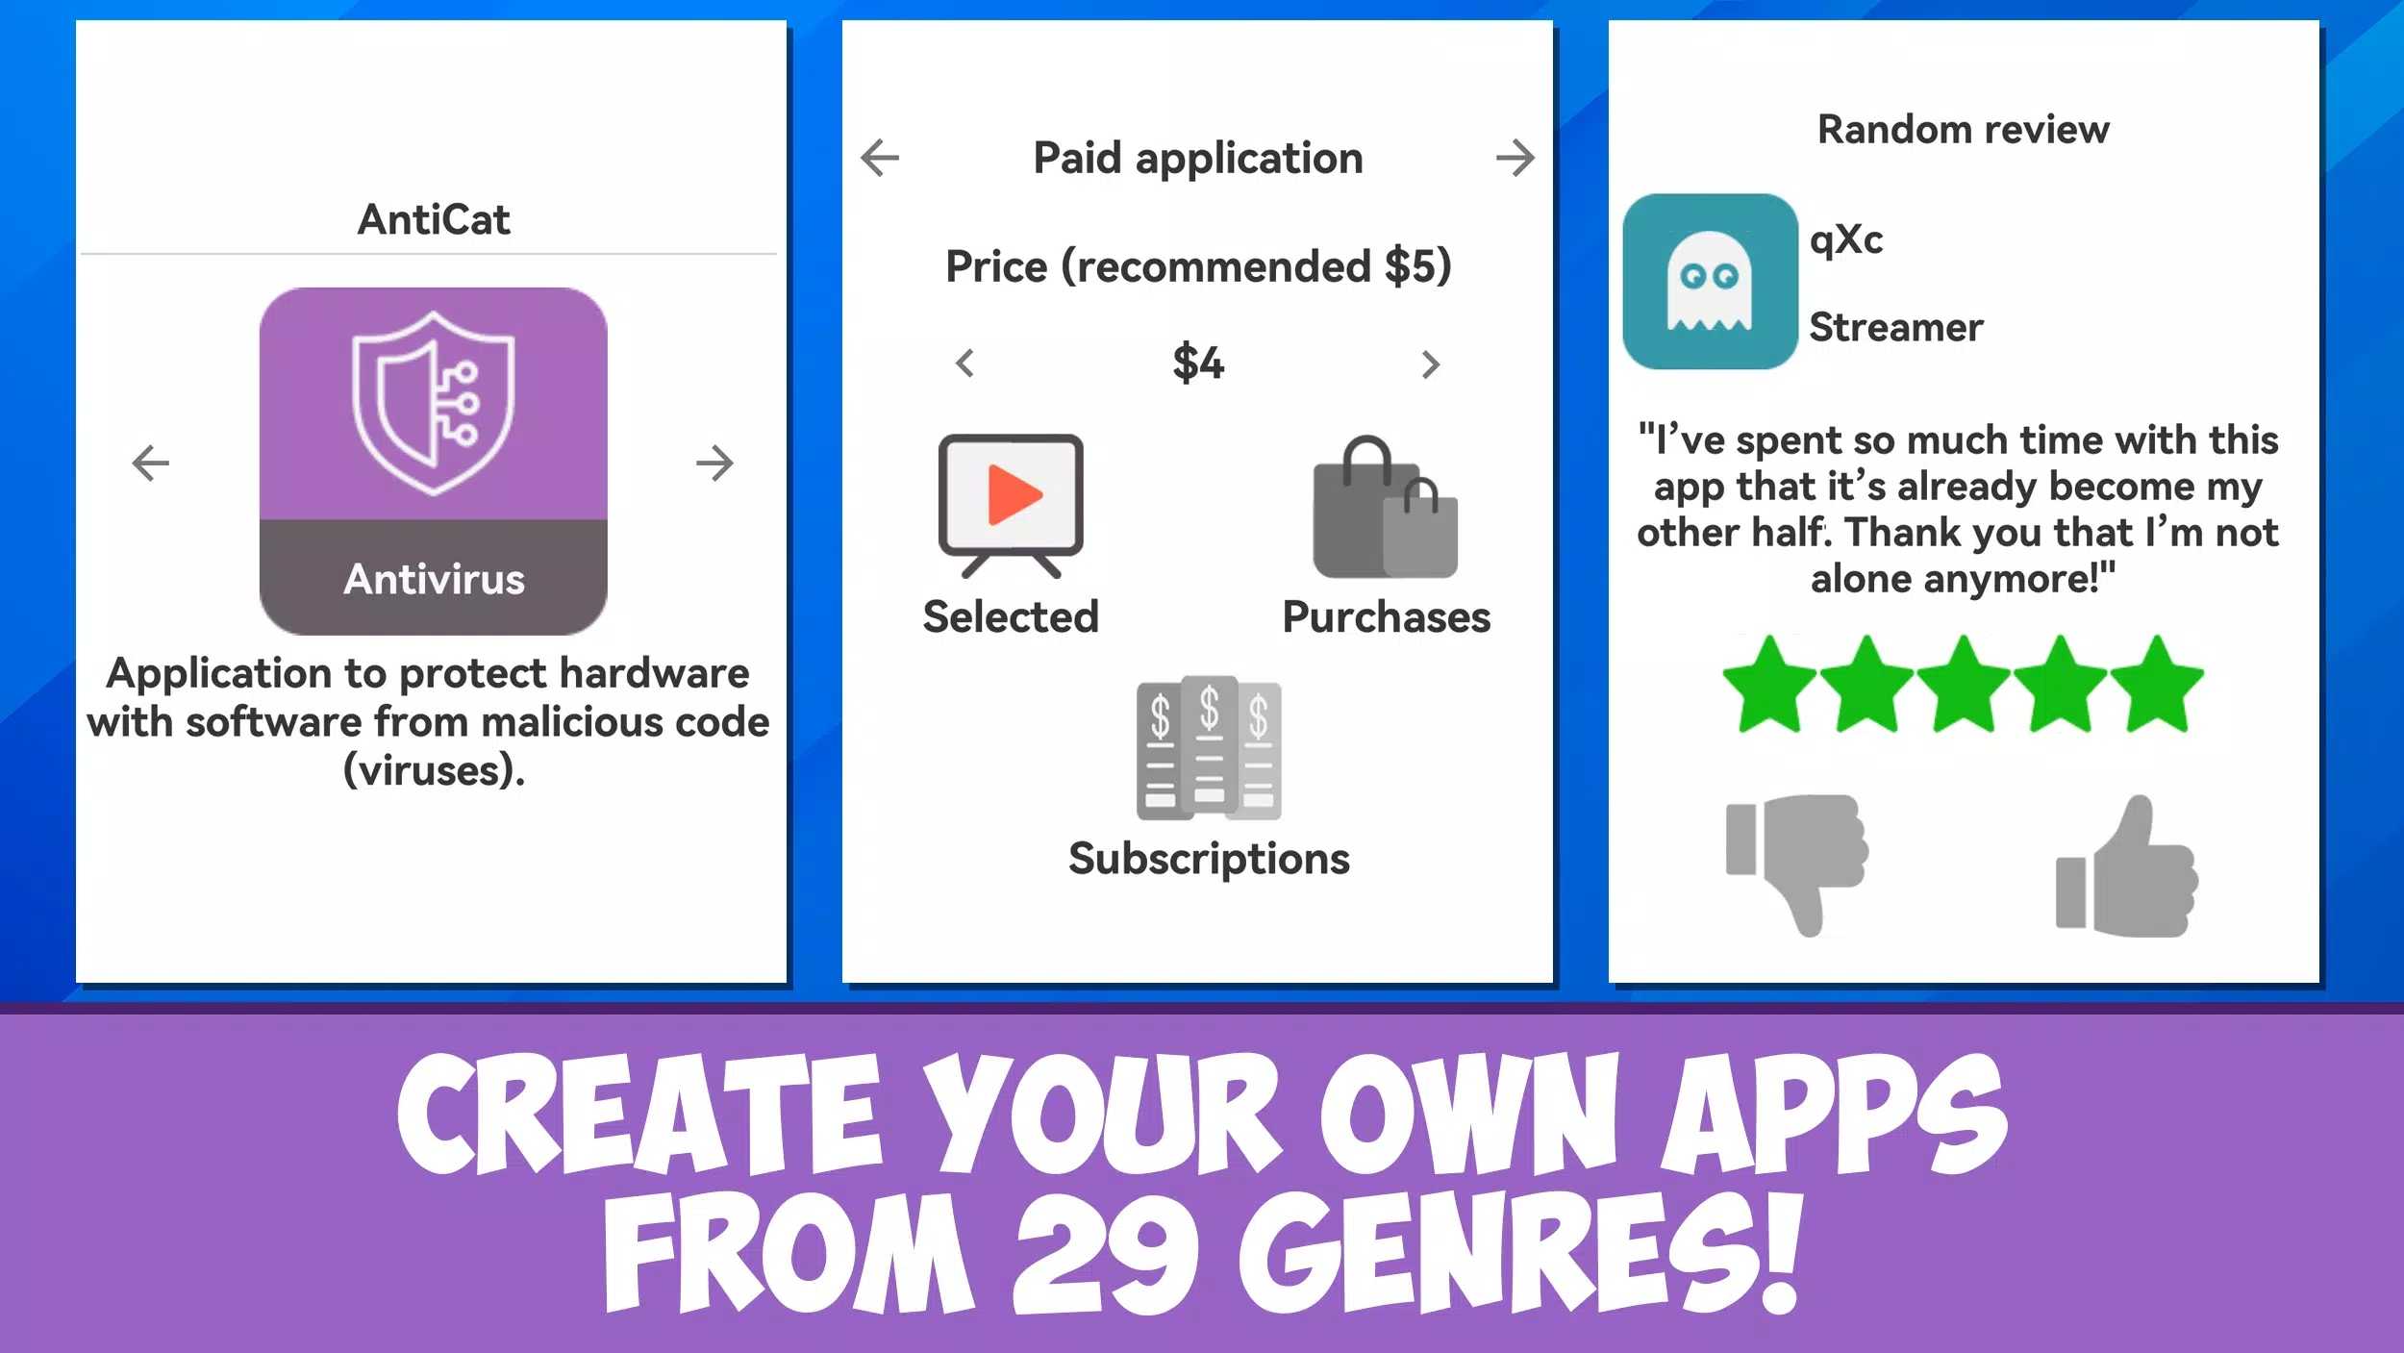
Task: Decrease price with left chevron button
Action: click(x=964, y=363)
